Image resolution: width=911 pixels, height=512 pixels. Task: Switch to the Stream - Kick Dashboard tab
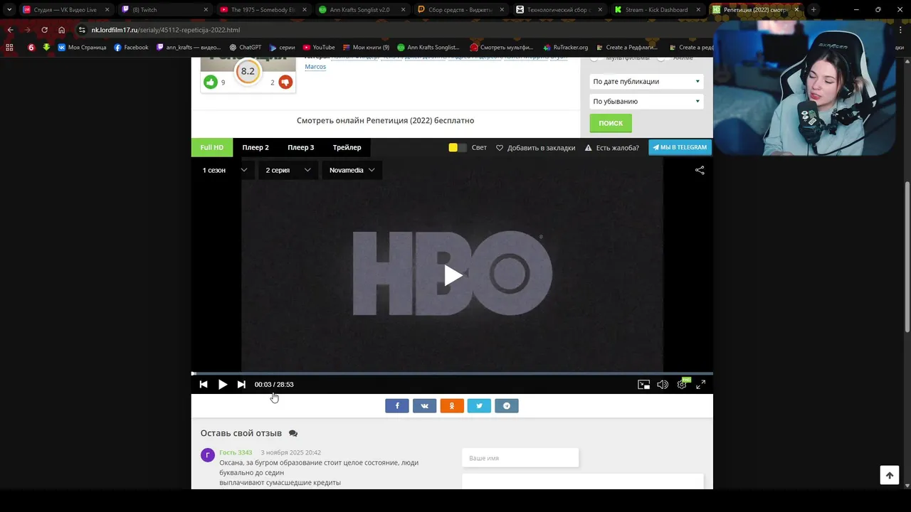click(656, 10)
